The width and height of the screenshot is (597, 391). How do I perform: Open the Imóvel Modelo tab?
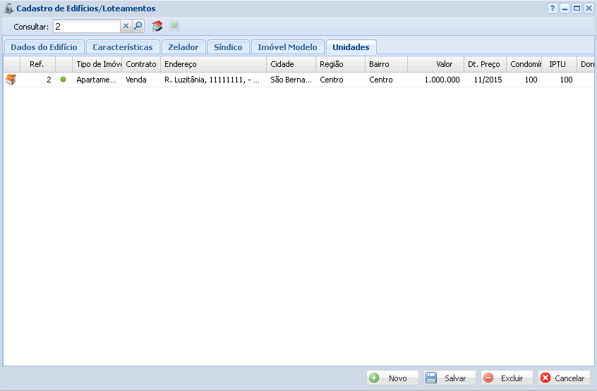click(x=287, y=47)
